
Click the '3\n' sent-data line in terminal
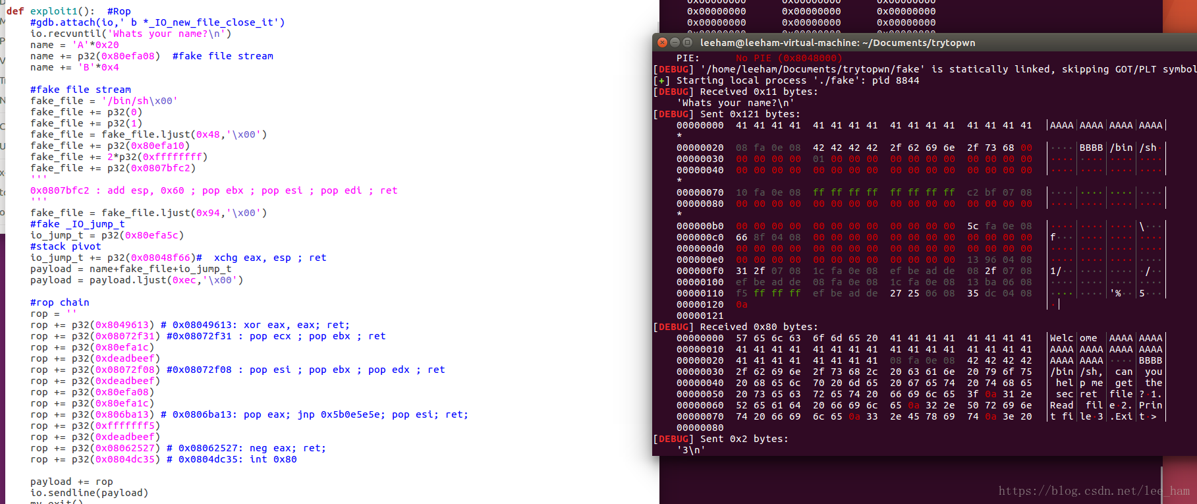tap(691, 450)
